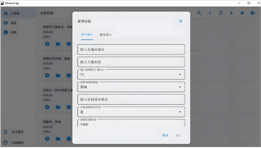Open the 原画 quality dropdown
This screenshot has height=148, width=261.
click(131, 87)
